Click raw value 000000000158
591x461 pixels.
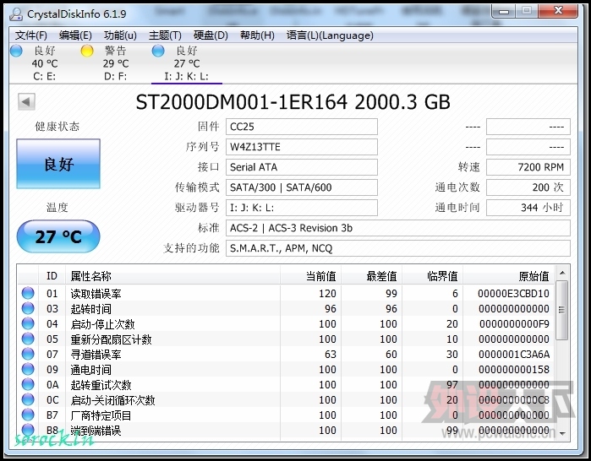click(x=514, y=370)
